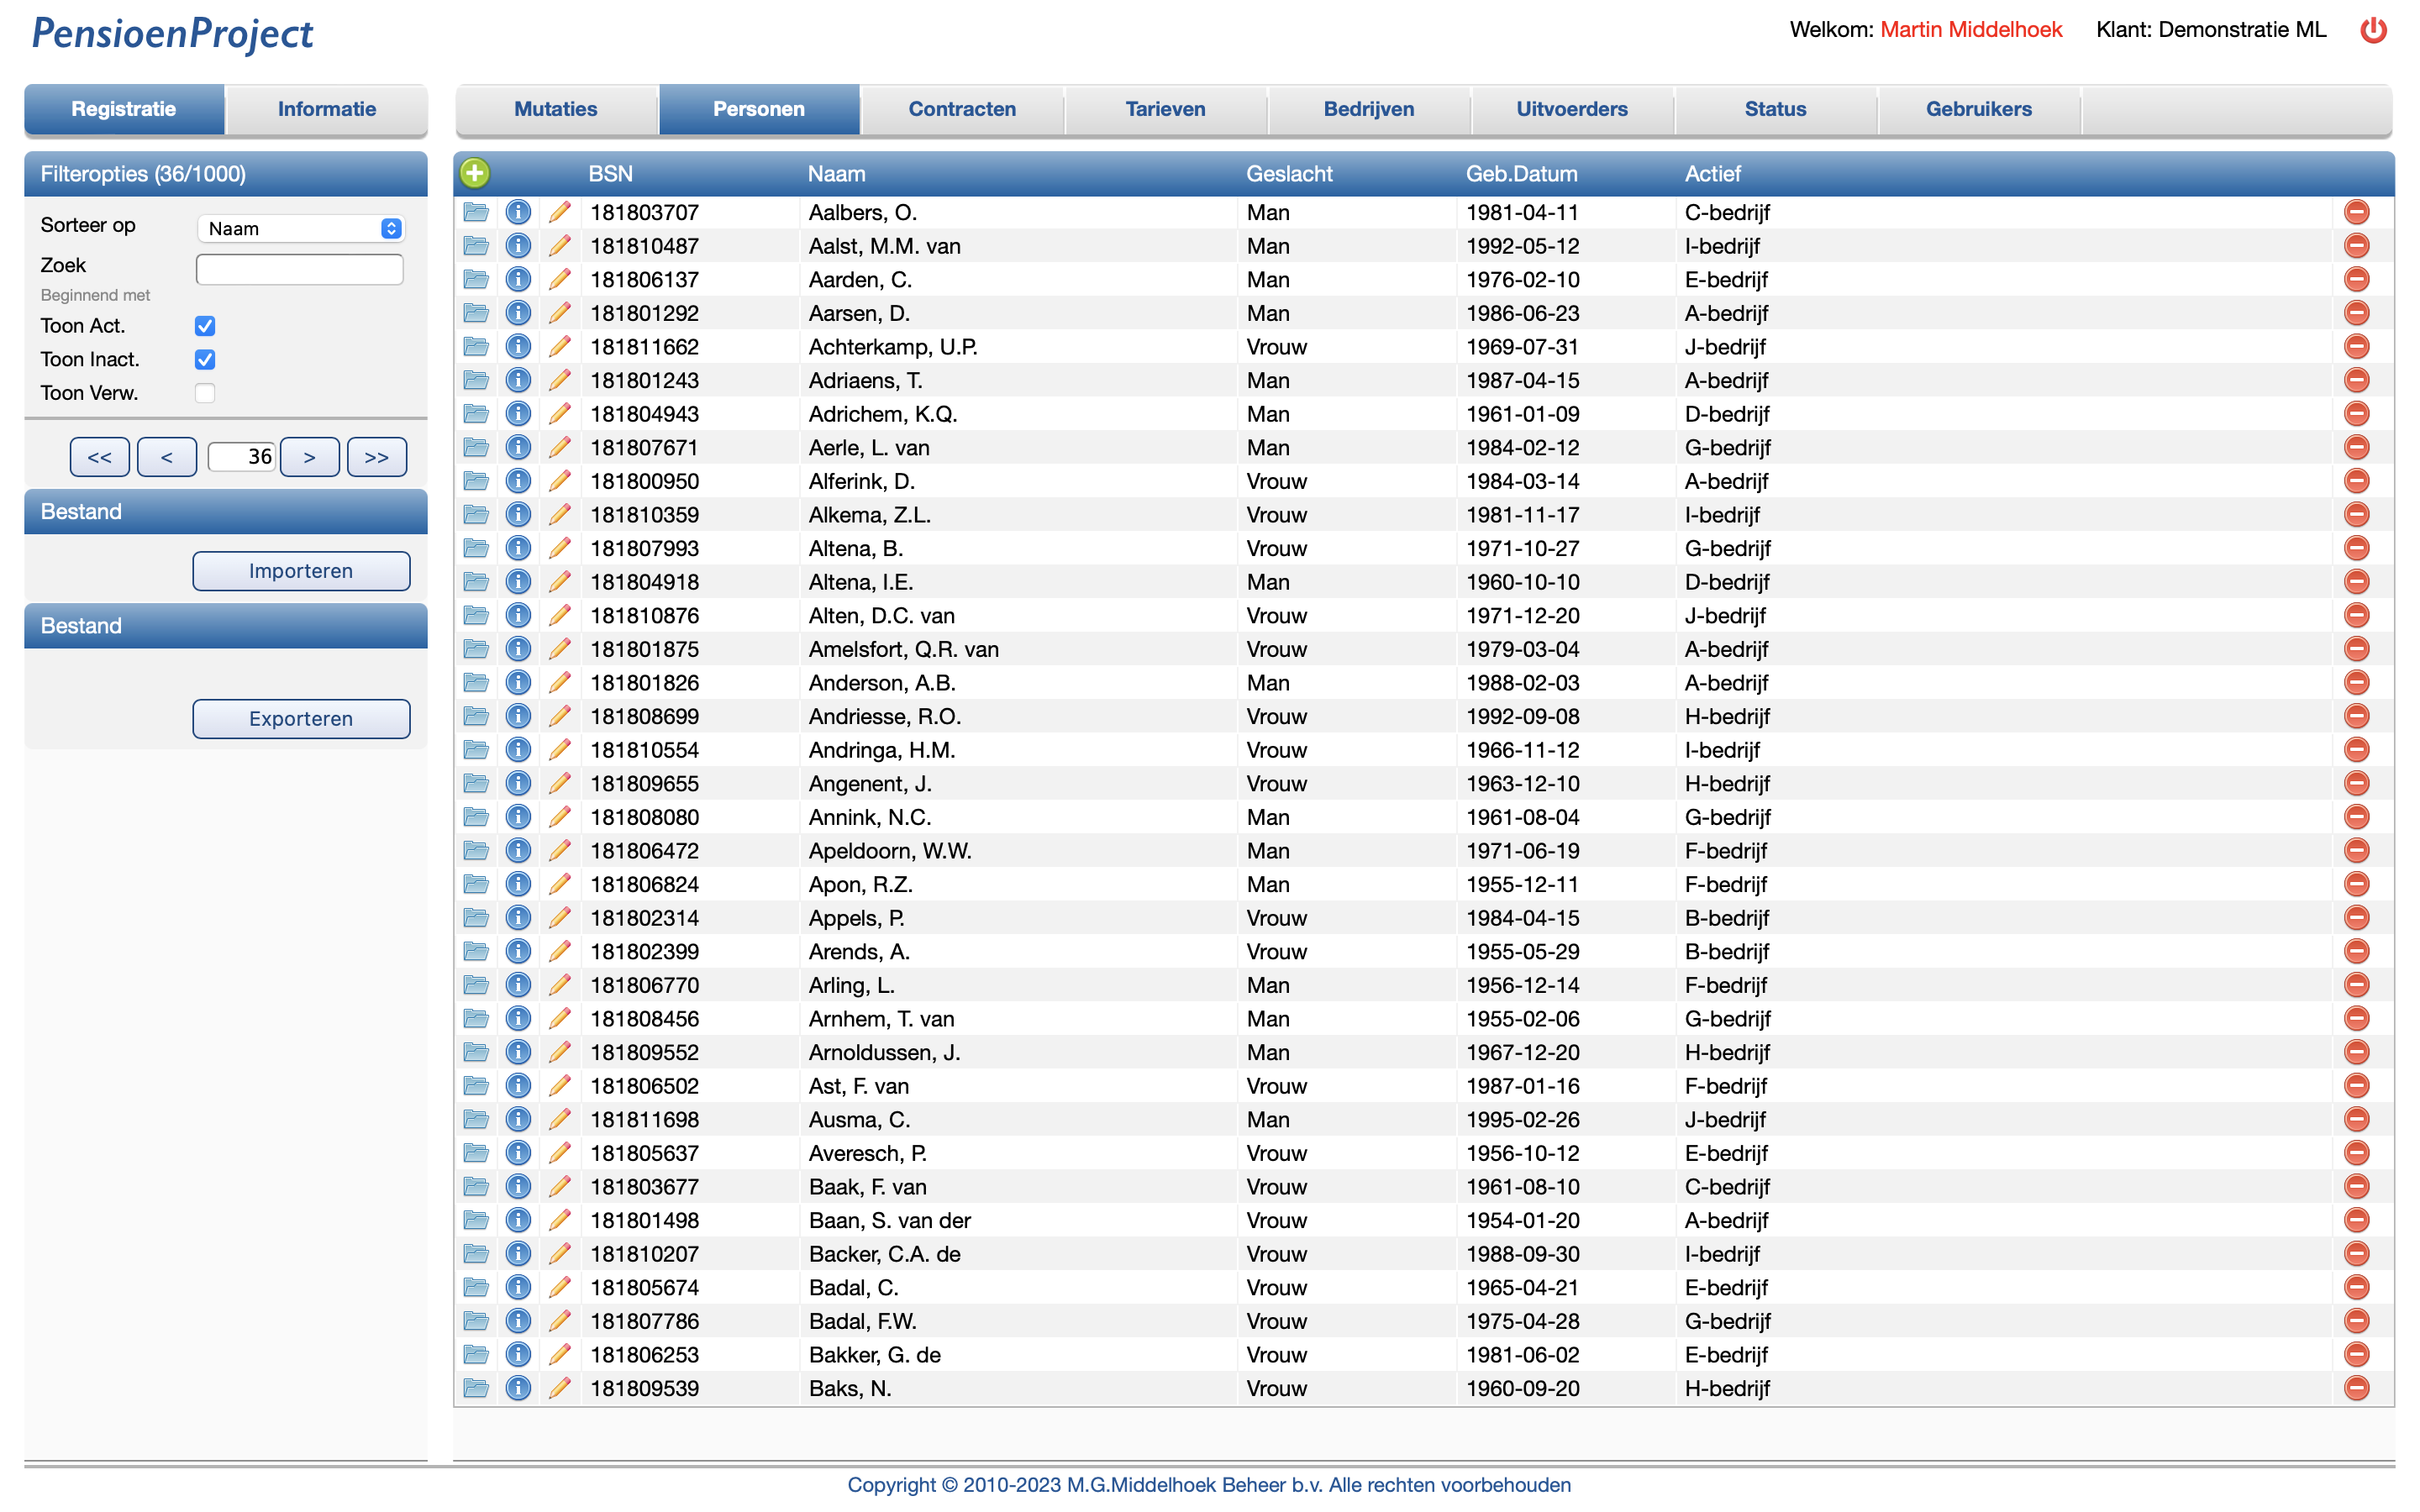Show info icon for Aarden, C.
Screen dimensions: 2420x1512
click(518, 279)
